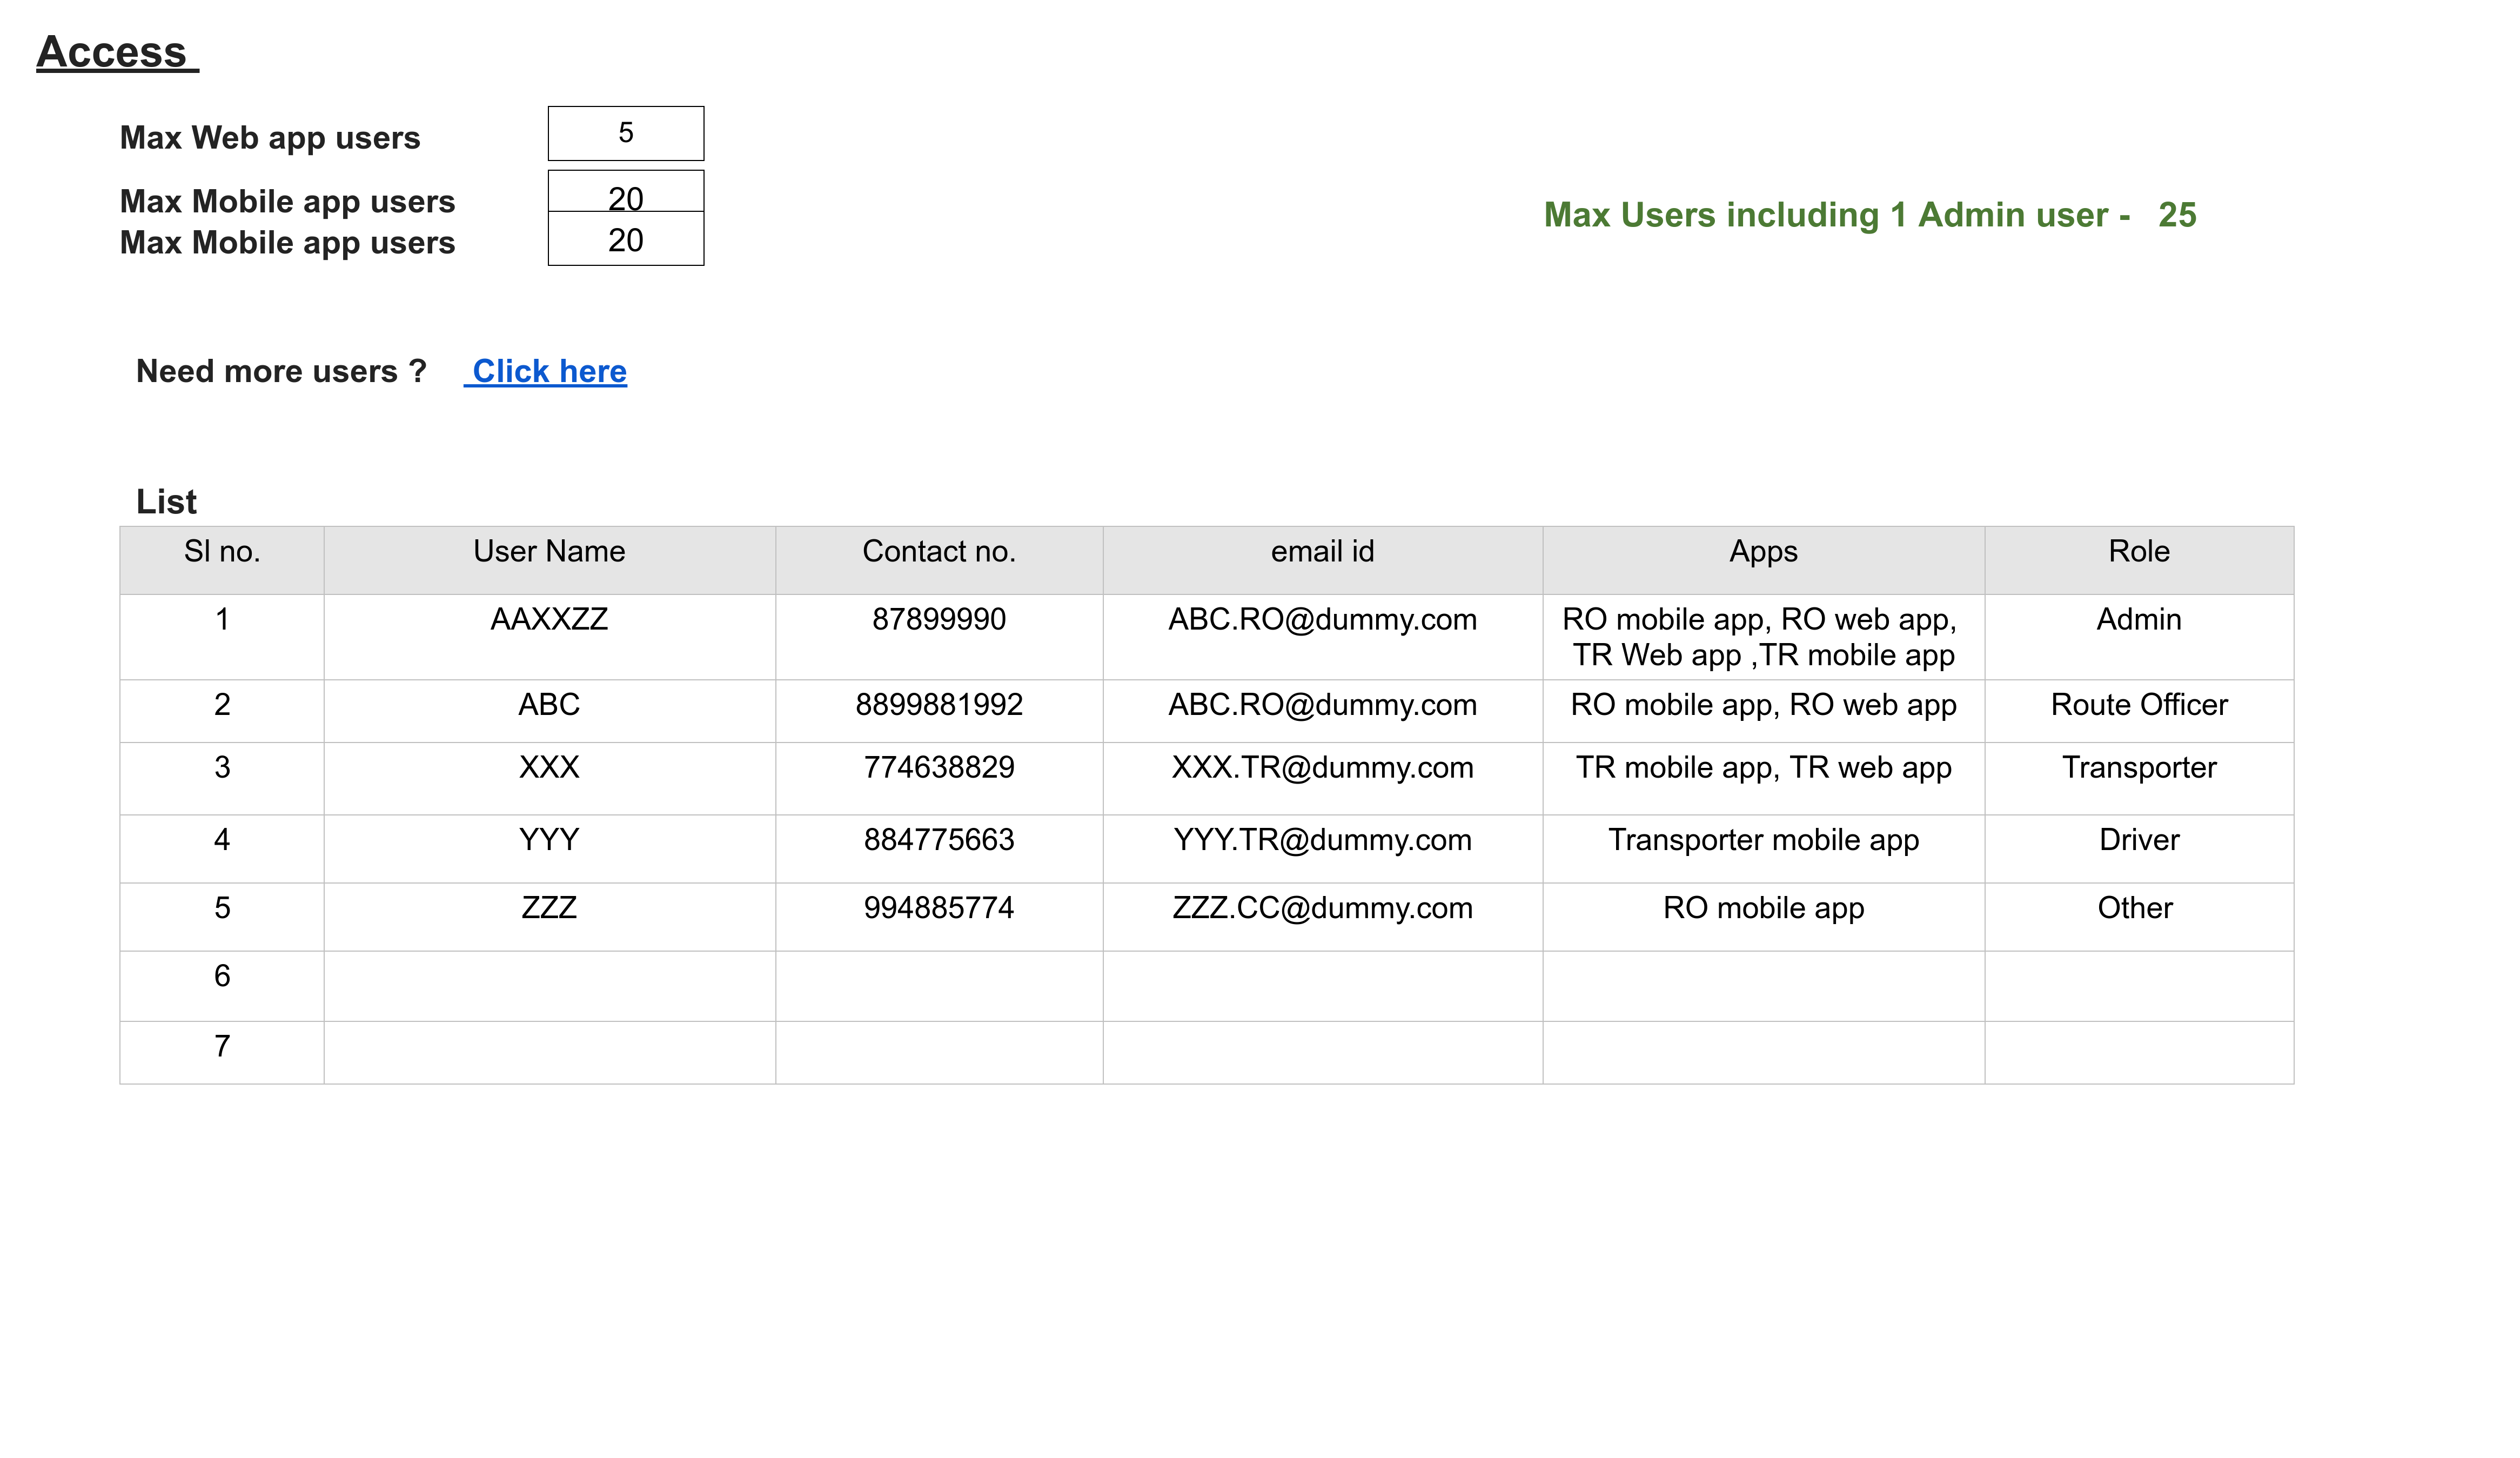2520x1458 pixels.
Task: Select the Route Officer role cell
Action: coord(2138,705)
